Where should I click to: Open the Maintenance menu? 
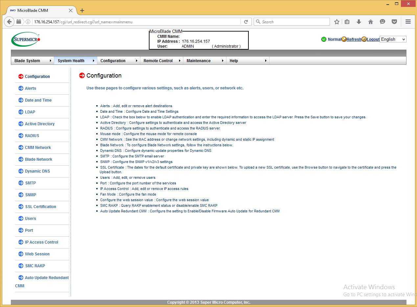[204, 60]
